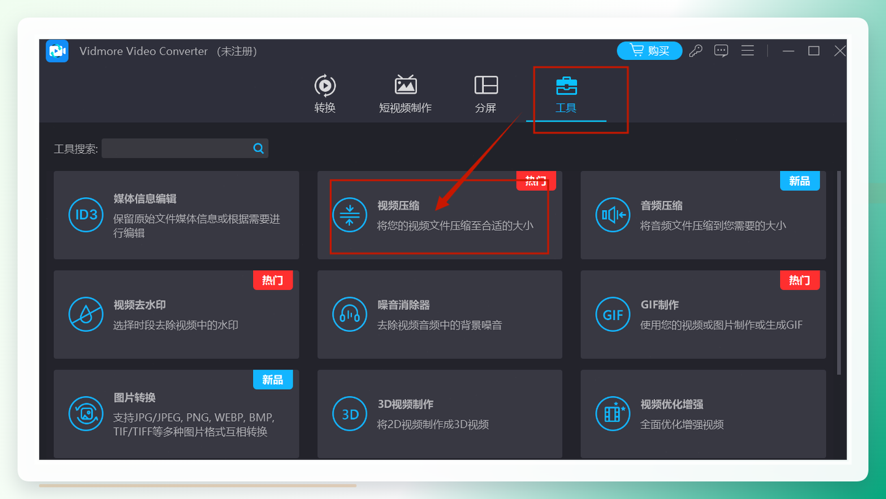Click the 音频压缩 speaker icon
This screenshot has height=499, width=886.
tap(613, 215)
